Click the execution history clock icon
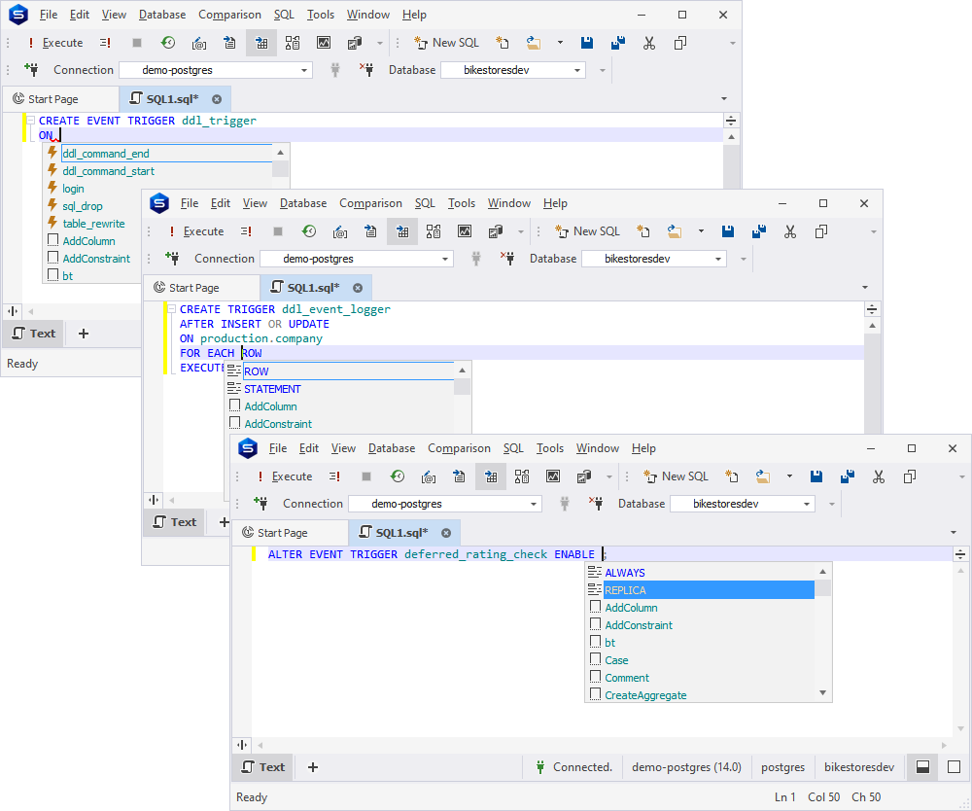This screenshot has width=972, height=811. [398, 476]
